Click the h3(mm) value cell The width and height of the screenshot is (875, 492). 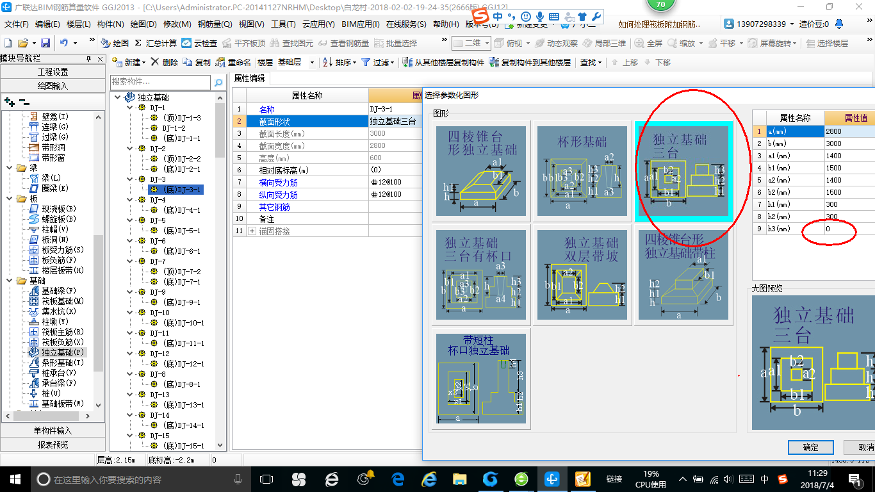click(849, 229)
